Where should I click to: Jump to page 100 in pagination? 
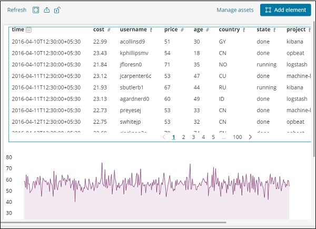pos(237,137)
